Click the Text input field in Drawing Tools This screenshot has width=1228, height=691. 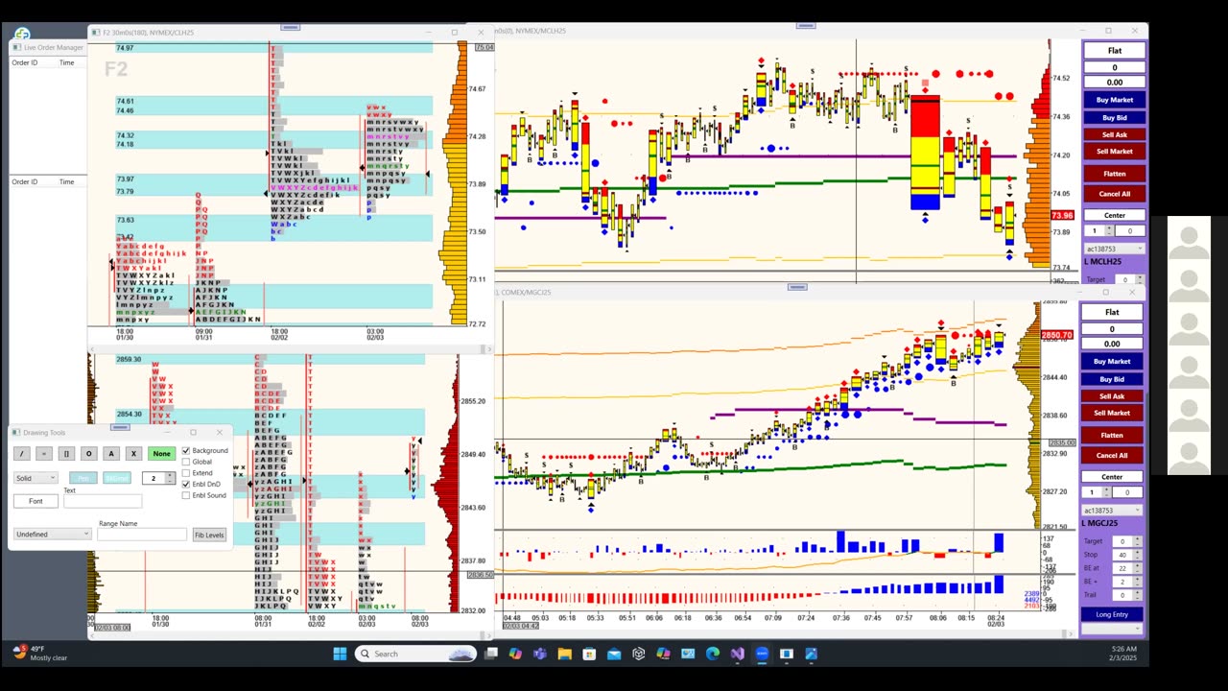(x=103, y=501)
